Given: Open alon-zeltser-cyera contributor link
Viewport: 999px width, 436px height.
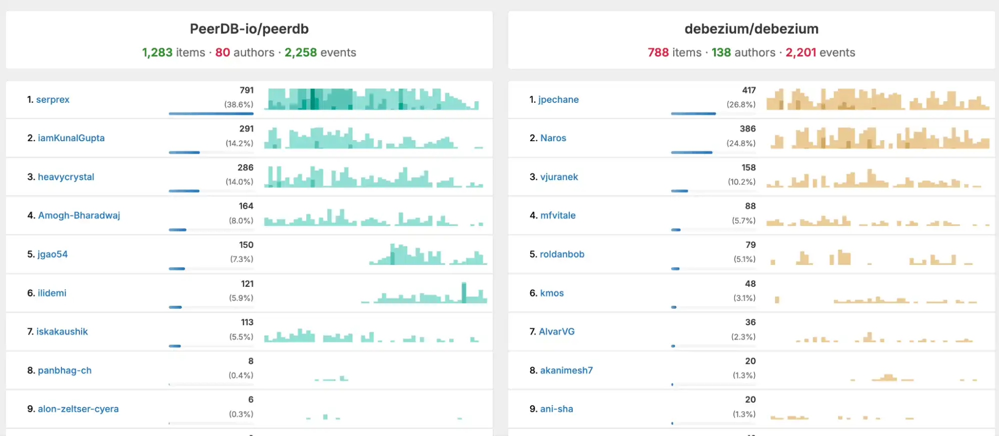Looking at the screenshot, I should tap(78, 409).
